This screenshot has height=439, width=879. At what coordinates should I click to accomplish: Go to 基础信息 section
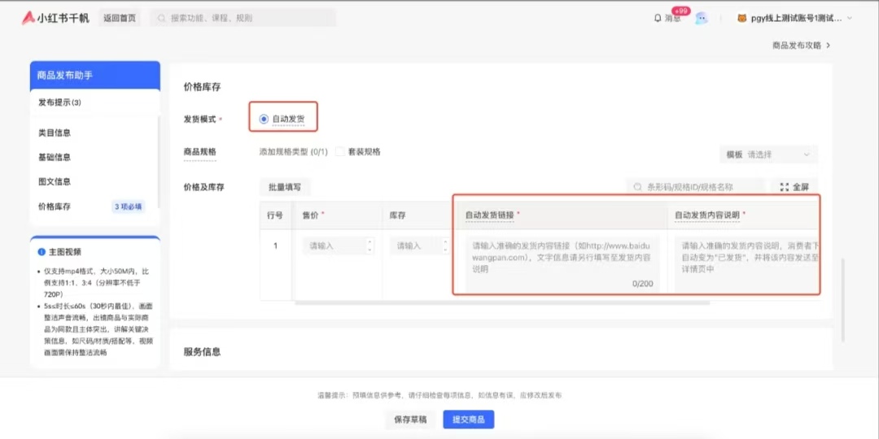pos(55,158)
